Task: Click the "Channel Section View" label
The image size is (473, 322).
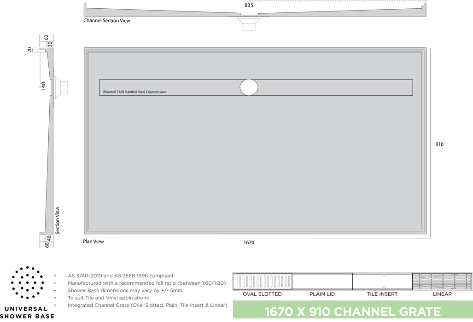Action: click(x=107, y=21)
